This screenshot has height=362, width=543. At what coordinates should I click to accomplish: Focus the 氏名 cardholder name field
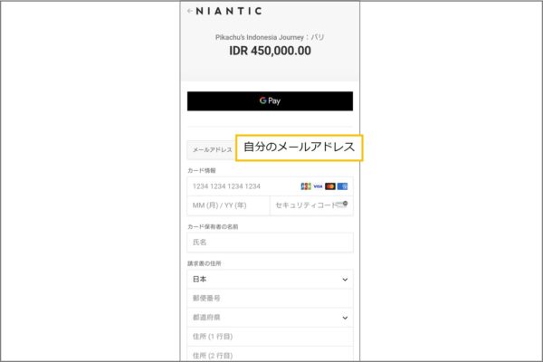pyautogui.click(x=270, y=243)
